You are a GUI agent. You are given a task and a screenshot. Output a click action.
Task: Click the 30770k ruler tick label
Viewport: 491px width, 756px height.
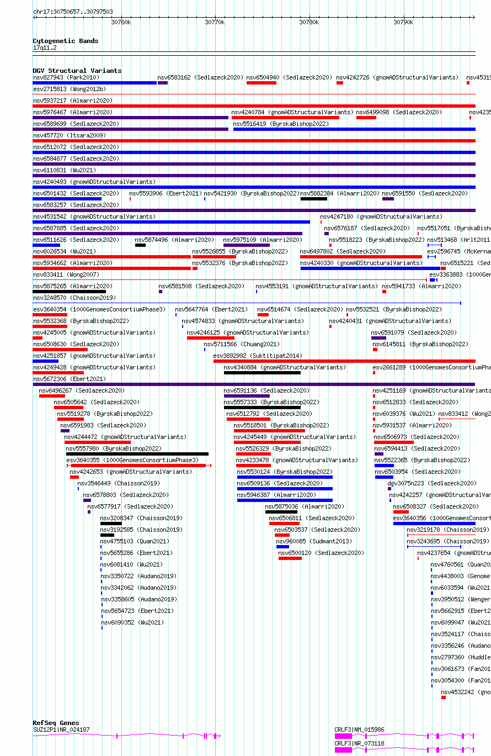215,22
